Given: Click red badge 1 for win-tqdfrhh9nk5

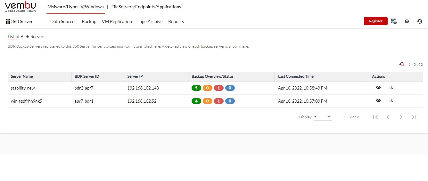Looking at the screenshot, I should (219, 101).
